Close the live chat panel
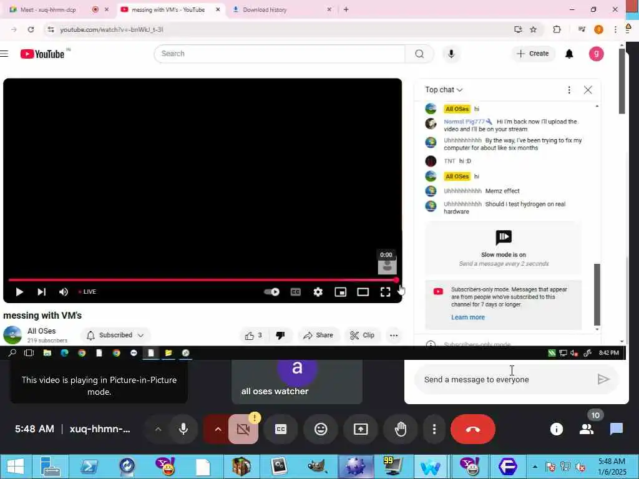The height and width of the screenshot is (479, 639). (588, 90)
